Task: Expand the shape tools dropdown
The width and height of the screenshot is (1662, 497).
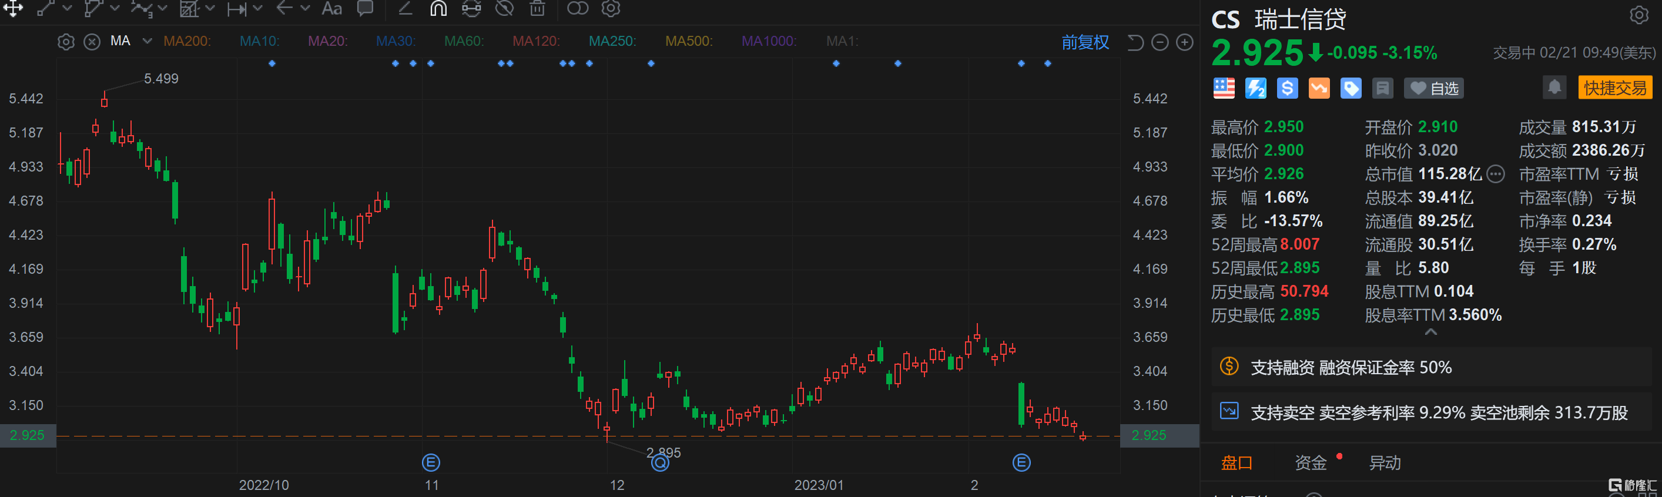Action: [x=115, y=8]
